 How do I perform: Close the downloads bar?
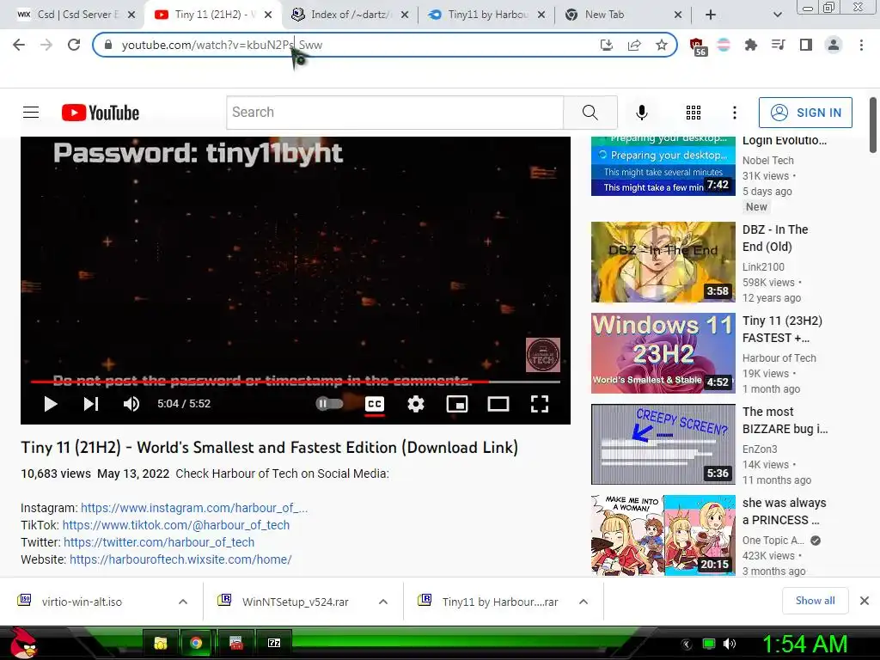point(865,601)
